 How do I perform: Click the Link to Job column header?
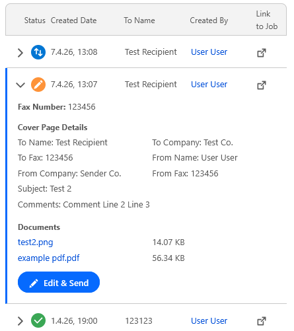click(x=267, y=20)
